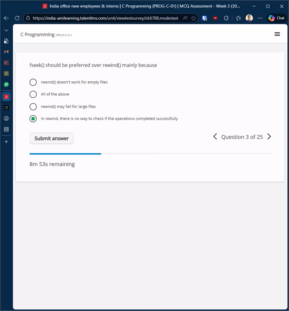Add this page to favorites with star
Image resolution: width=289 pixels, height=311 pixels.
(194, 18)
